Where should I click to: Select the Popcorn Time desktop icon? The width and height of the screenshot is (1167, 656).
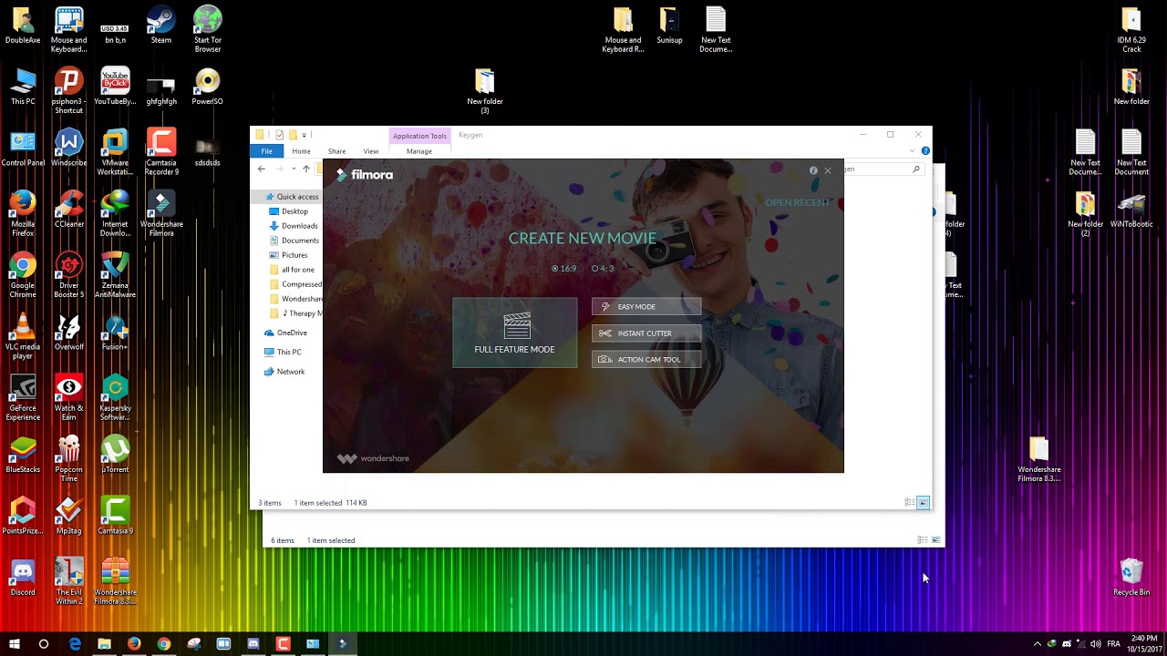69,458
